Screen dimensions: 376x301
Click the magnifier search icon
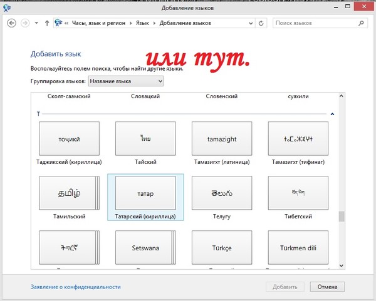(361, 23)
